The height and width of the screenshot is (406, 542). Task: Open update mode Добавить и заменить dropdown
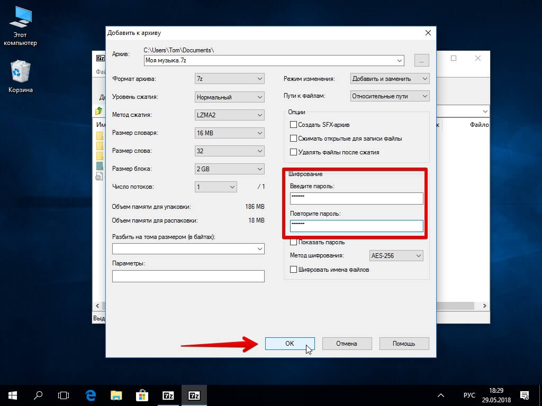(390, 79)
